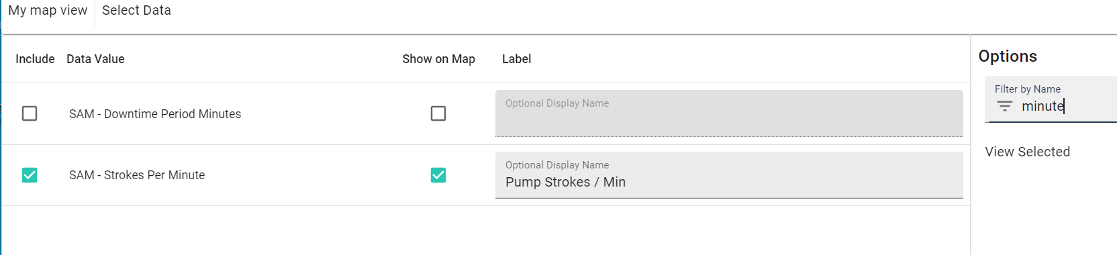This screenshot has width=1117, height=255.
Task: Click the Label column header
Action: pyautogui.click(x=516, y=59)
